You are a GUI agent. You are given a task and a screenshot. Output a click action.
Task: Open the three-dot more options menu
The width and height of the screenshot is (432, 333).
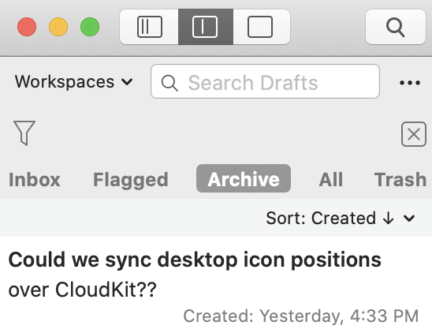coord(410,82)
